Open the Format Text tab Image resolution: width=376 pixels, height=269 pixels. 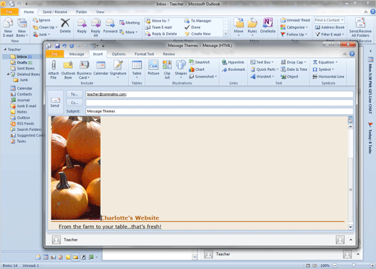[x=144, y=54]
